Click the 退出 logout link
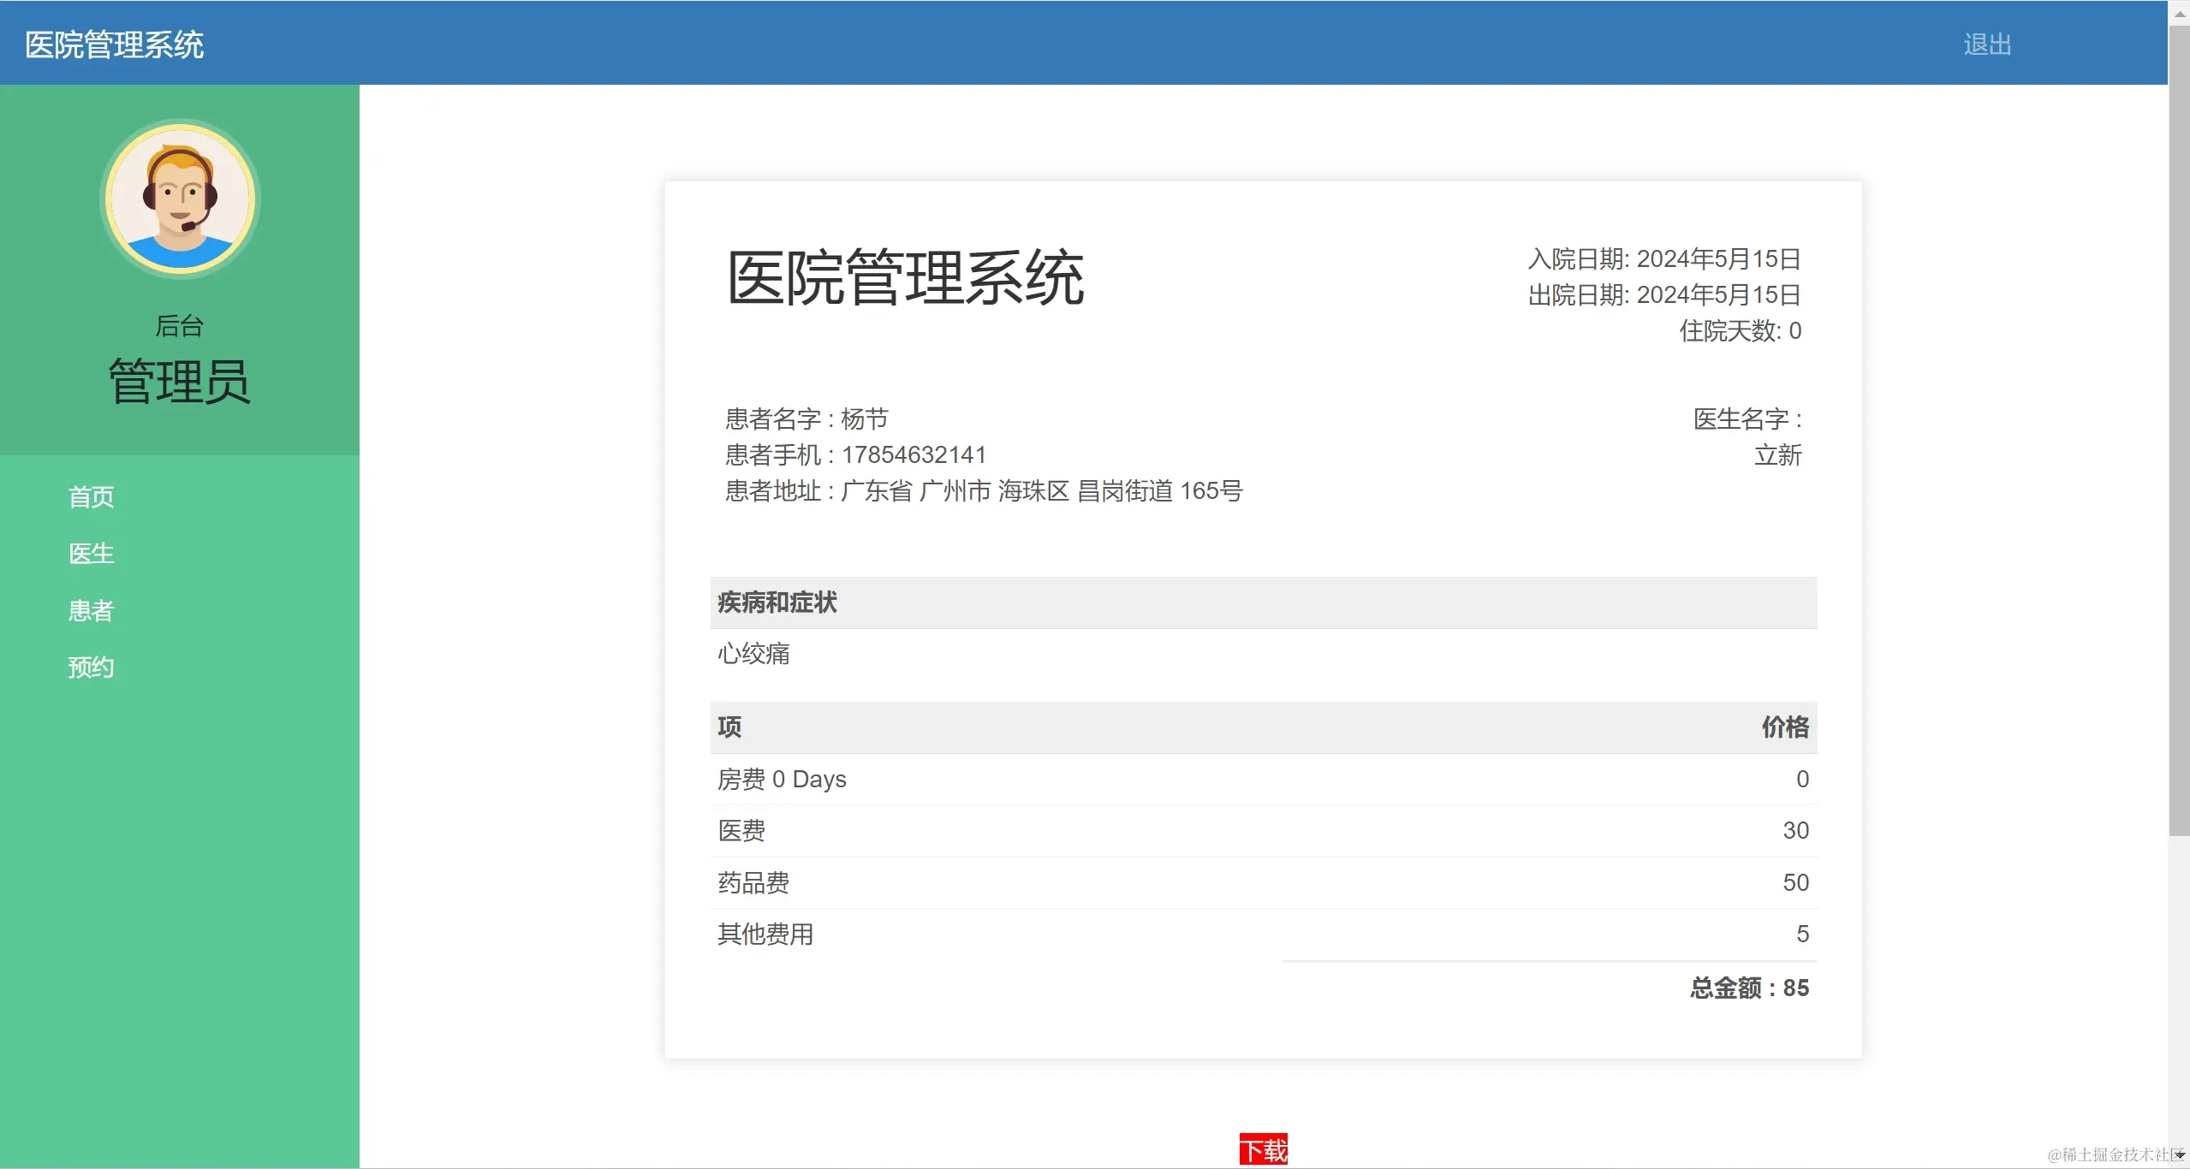 [x=1987, y=45]
